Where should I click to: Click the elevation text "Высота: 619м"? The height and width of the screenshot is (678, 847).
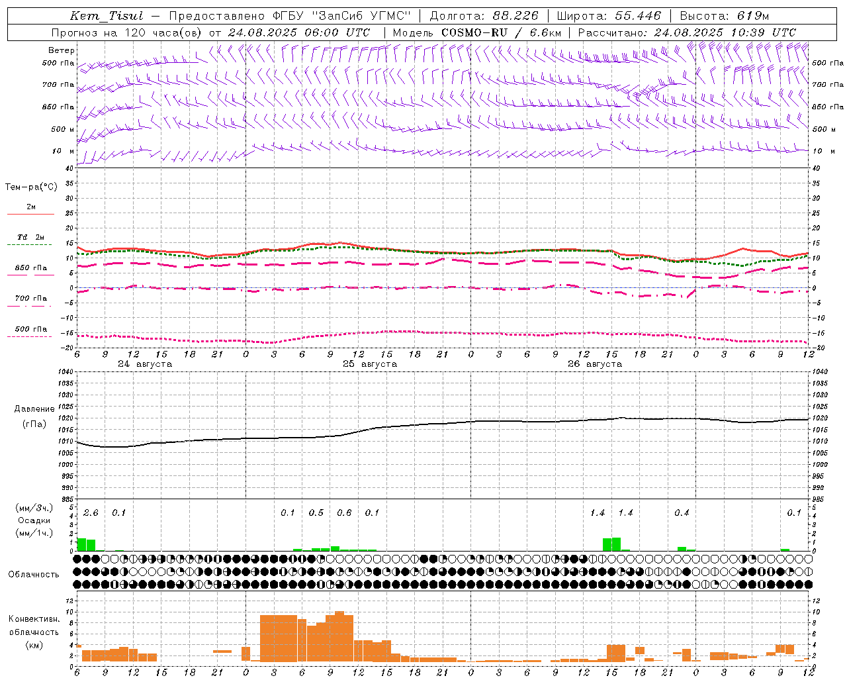(725, 16)
